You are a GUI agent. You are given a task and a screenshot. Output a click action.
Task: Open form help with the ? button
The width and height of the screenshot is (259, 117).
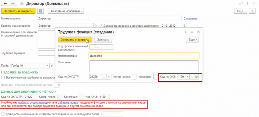tap(252, 11)
